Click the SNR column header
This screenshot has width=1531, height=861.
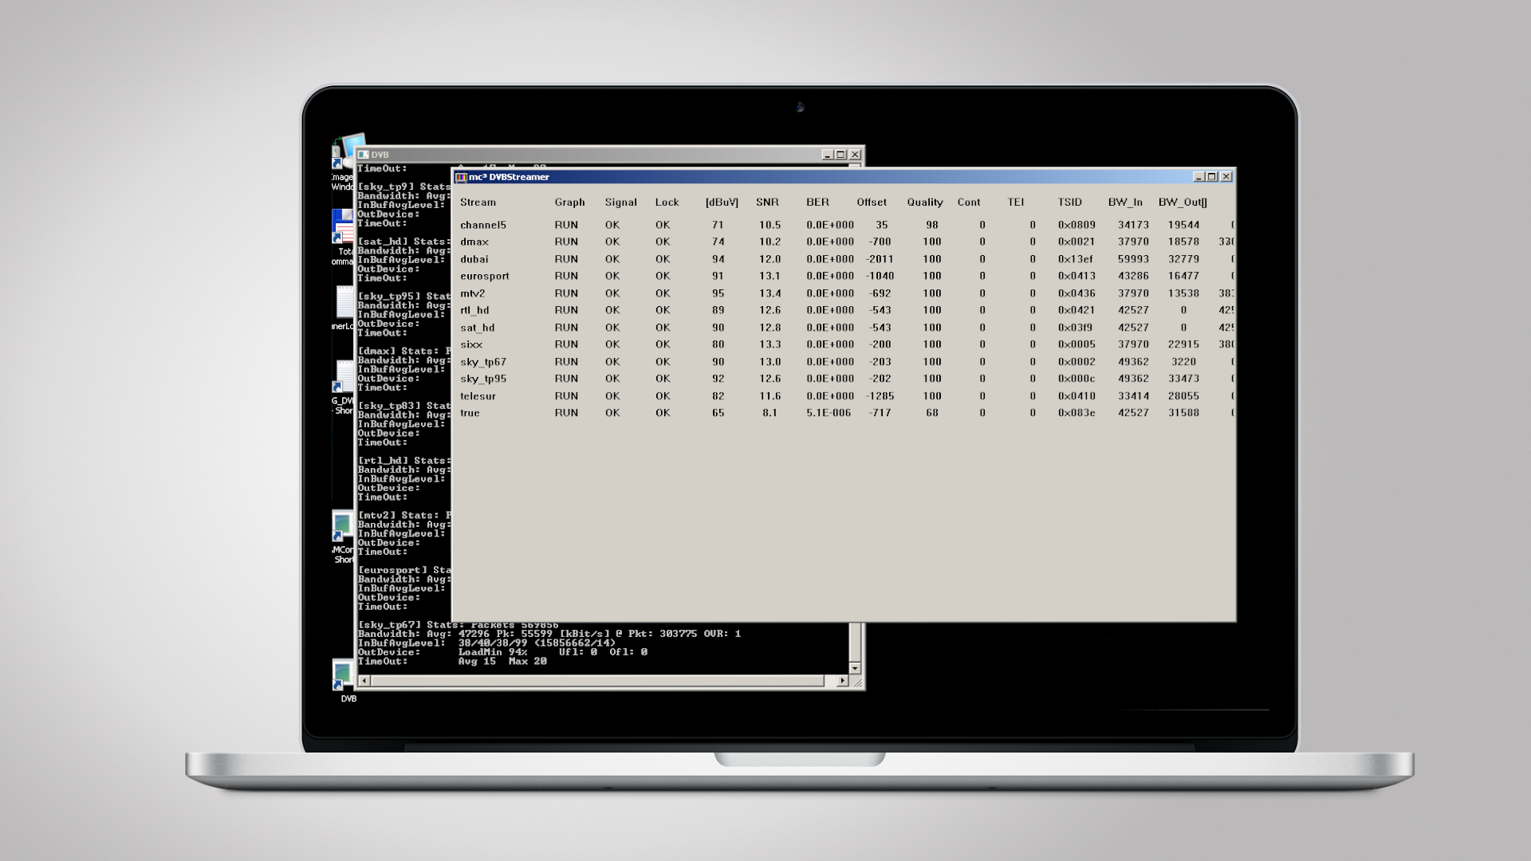click(767, 202)
